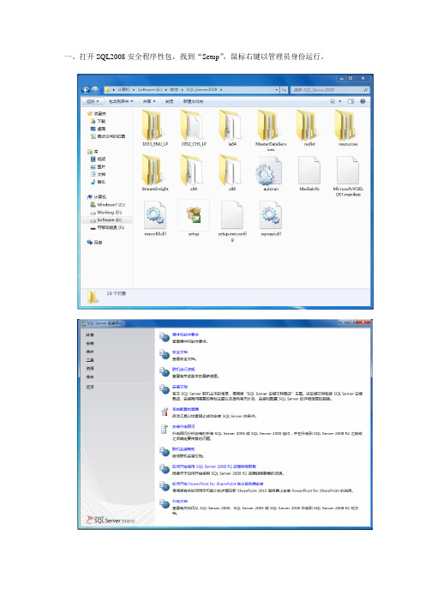Switch to 资源 (Resources) page in Installation Center
The height and width of the screenshot is (602, 425).
(90, 369)
